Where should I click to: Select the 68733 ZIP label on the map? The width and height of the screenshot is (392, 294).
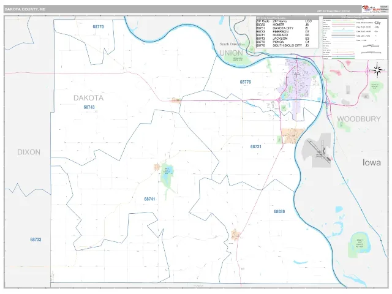point(36,239)
